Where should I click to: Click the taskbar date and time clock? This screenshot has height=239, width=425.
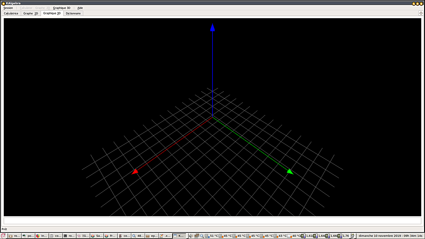(391, 236)
